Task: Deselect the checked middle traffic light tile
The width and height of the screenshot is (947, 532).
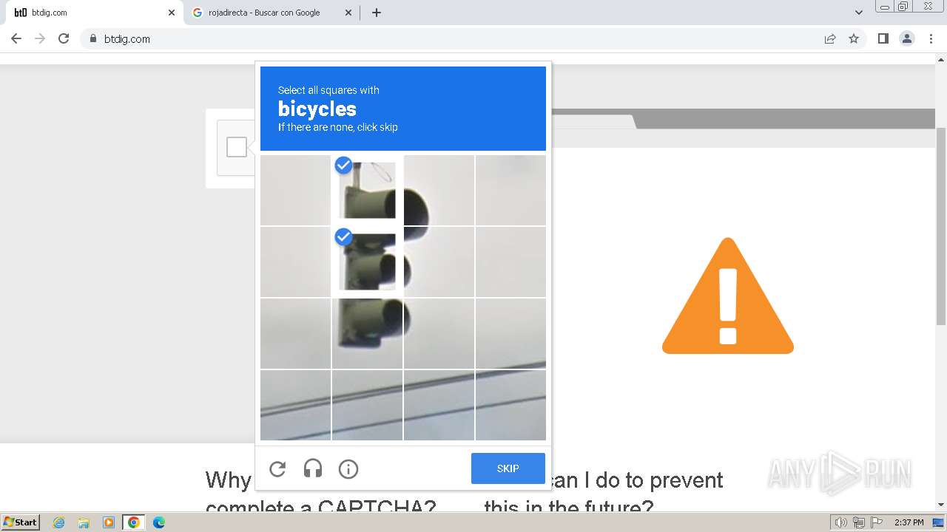Action: [367, 262]
